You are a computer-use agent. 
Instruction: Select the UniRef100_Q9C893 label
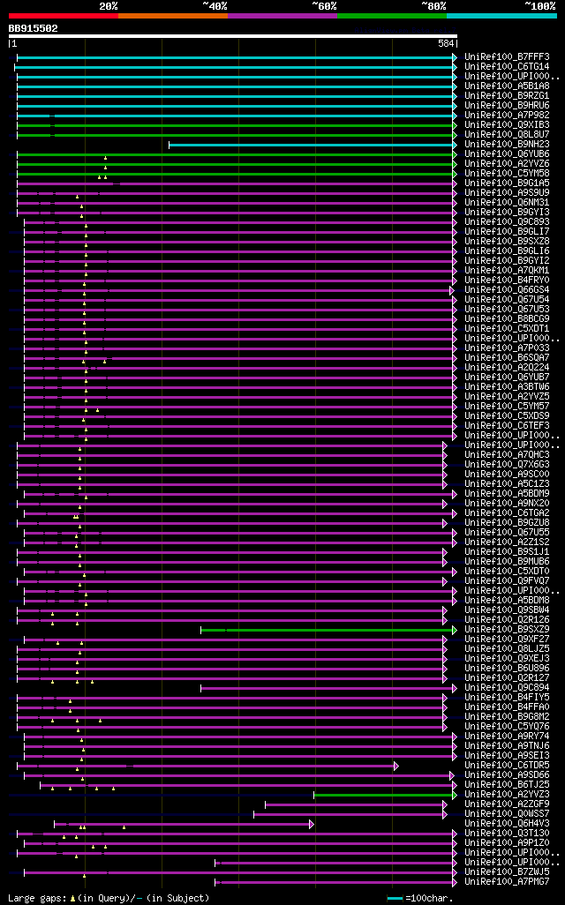pos(507,222)
